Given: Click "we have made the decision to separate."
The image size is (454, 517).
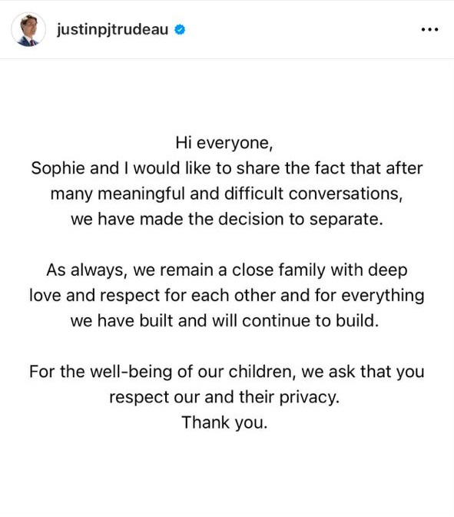Looking at the screenshot, I should click(x=227, y=219).
